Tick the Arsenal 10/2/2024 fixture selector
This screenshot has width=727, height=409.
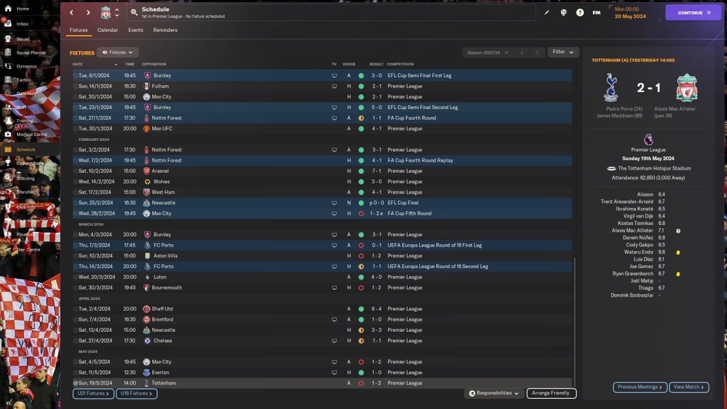tap(76, 171)
